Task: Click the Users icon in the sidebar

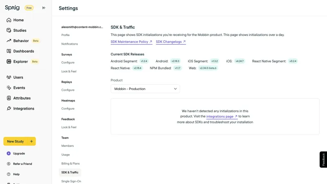Action: click(9, 77)
